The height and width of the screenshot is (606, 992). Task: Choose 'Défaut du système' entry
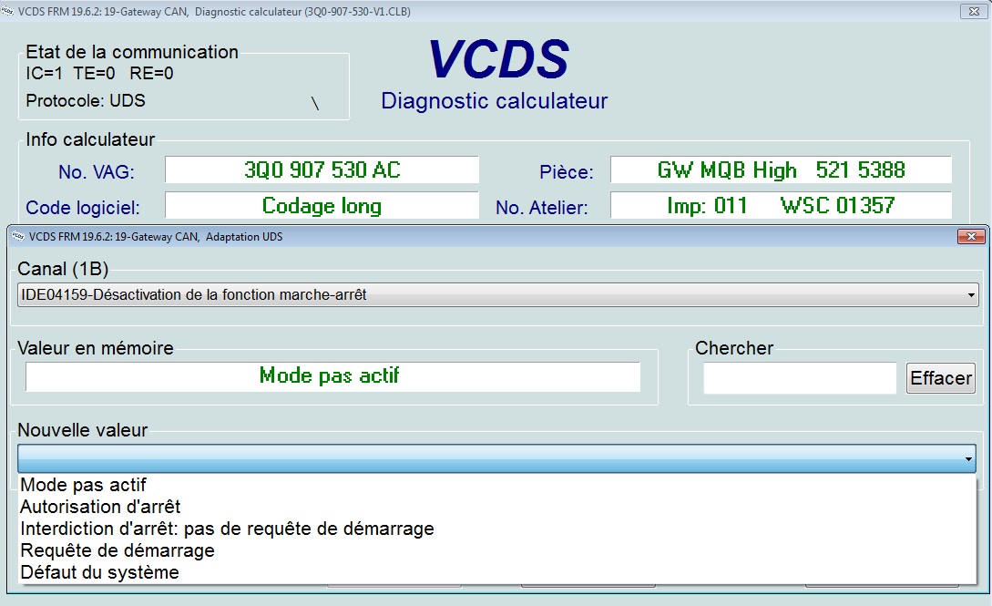497,572
